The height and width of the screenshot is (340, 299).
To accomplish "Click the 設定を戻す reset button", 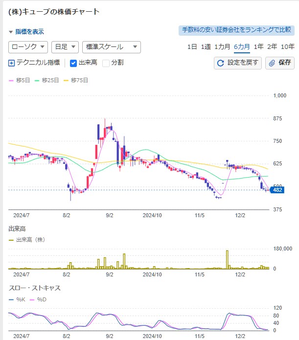I will pyautogui.click(x=238, y=63).
